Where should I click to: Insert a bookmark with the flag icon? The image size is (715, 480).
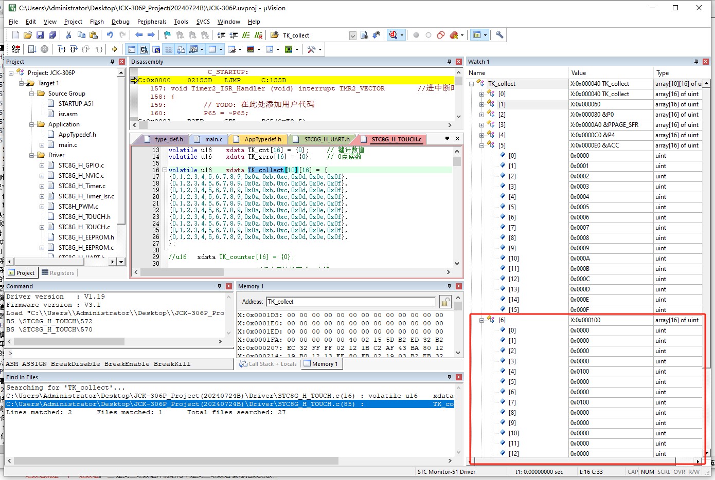click(x=167, y=35)
